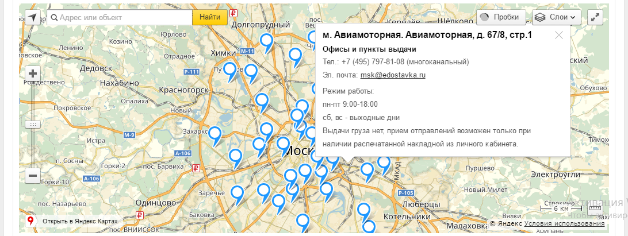628x236 pixels.
Task: Open the fullscreen map view
Action: 595,17
